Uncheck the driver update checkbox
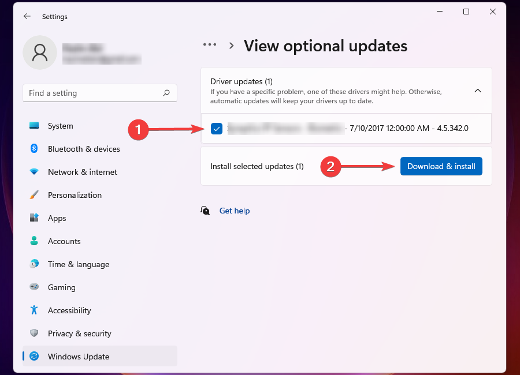This screenshot has height=375, width=520. [x=217, y=129]
